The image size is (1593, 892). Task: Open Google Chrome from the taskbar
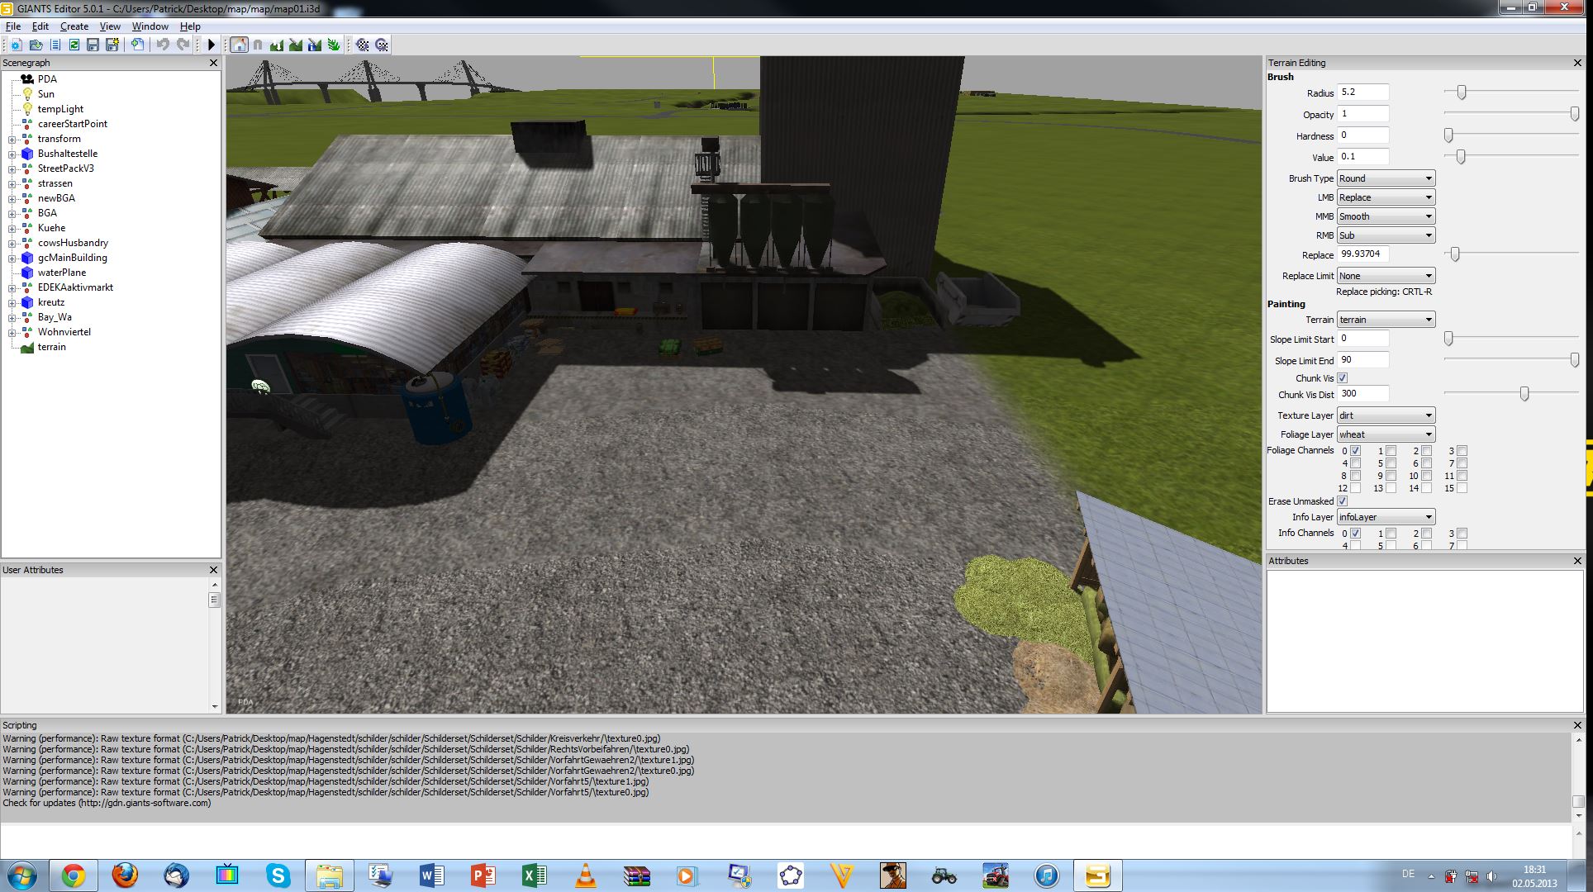pos(74,875)
